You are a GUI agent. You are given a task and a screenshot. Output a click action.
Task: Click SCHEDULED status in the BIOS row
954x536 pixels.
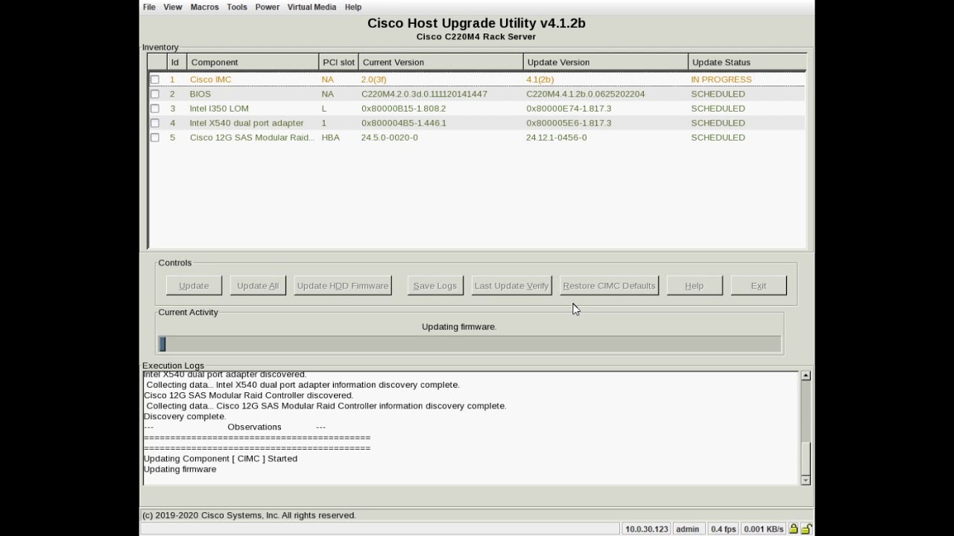point(718,94)
